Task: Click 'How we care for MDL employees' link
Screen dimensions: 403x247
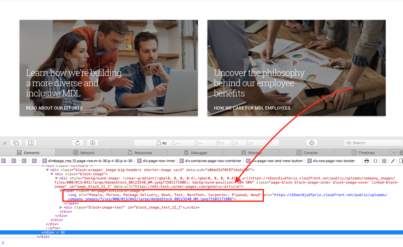Action: click(x=252, y=108)
